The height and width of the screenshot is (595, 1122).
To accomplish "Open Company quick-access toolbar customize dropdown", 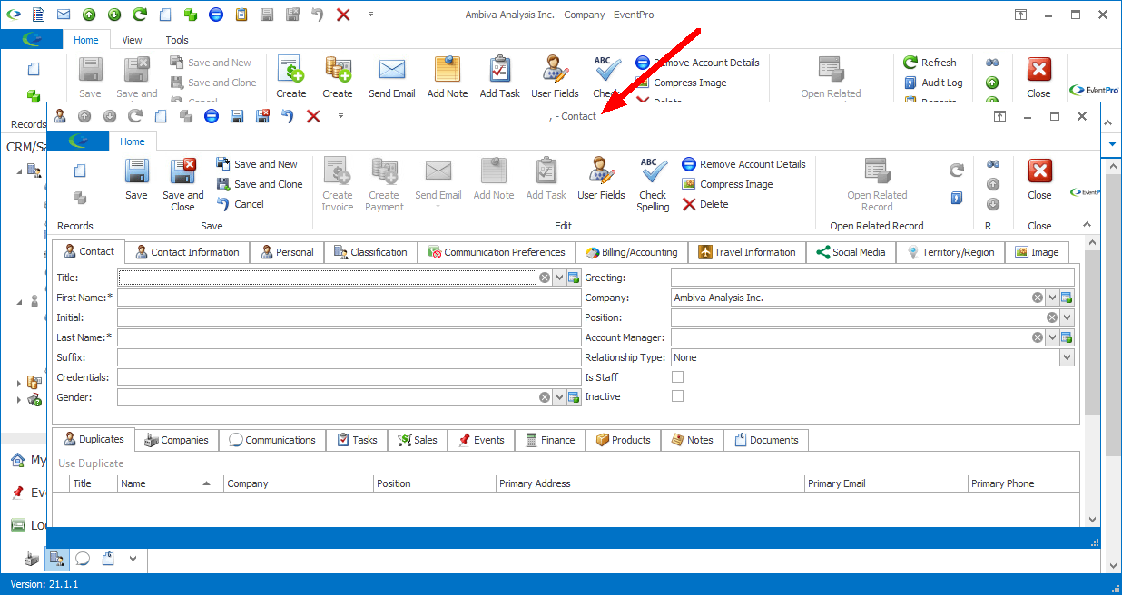I will pyautogui.click(x=370, y=15).
